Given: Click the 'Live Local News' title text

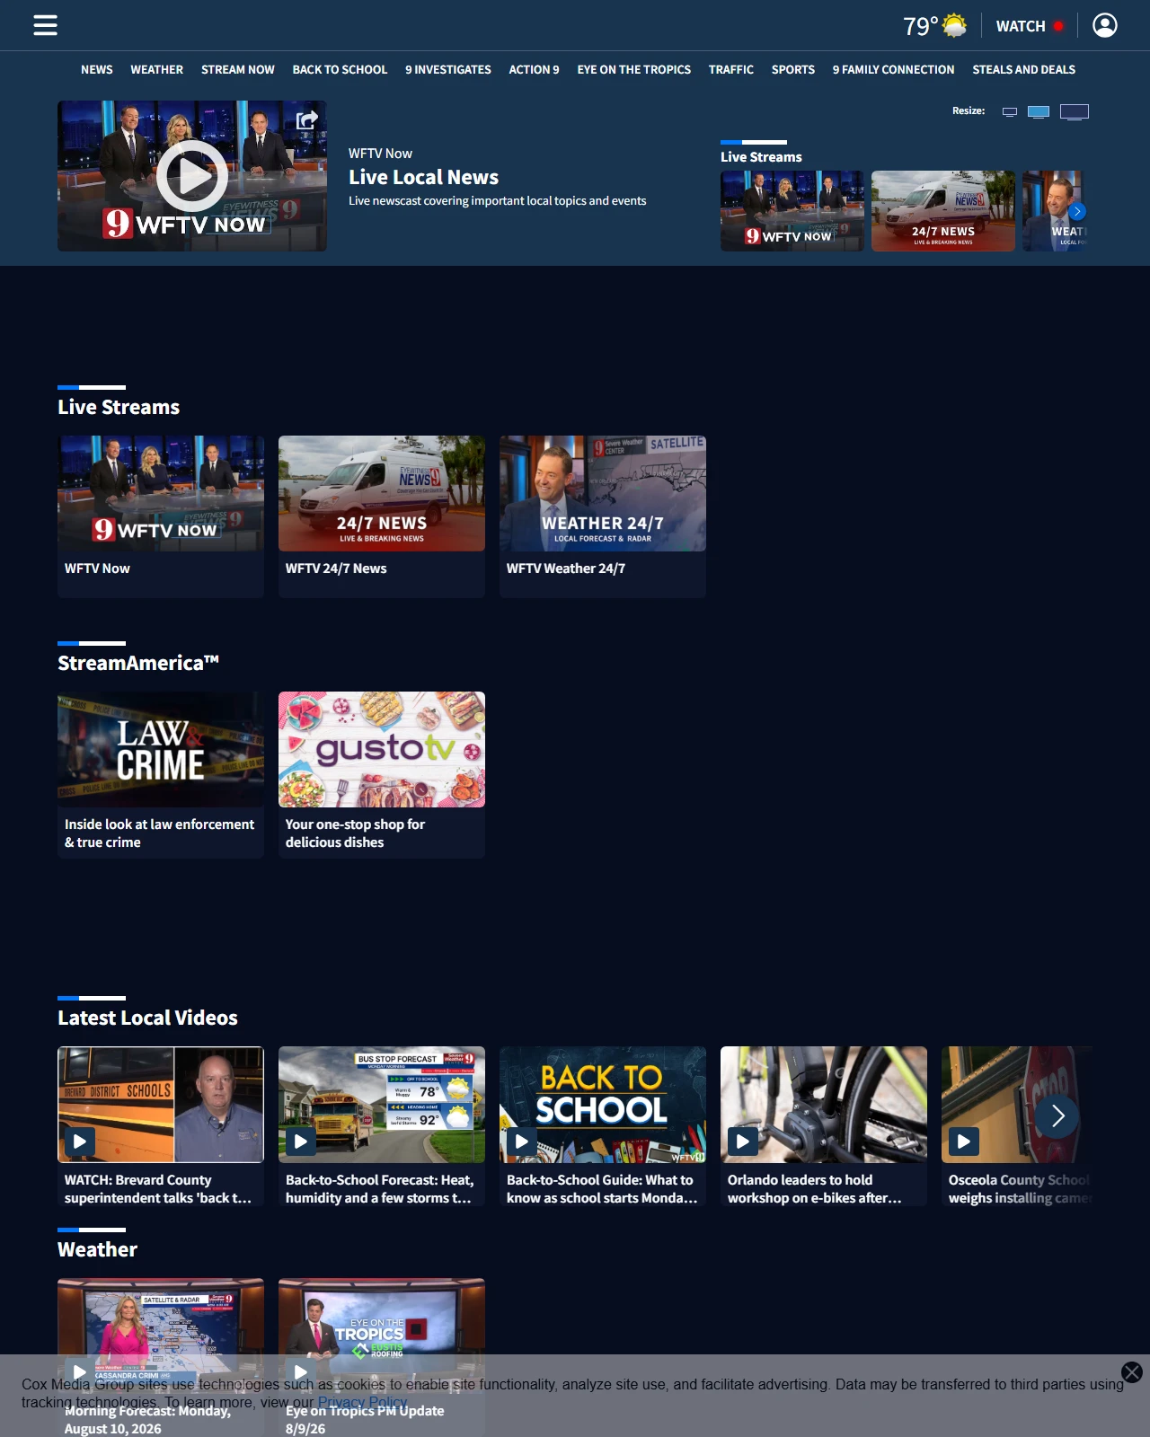Looking at the screenshot, I should pyautogui.click(x=423, y=177).
